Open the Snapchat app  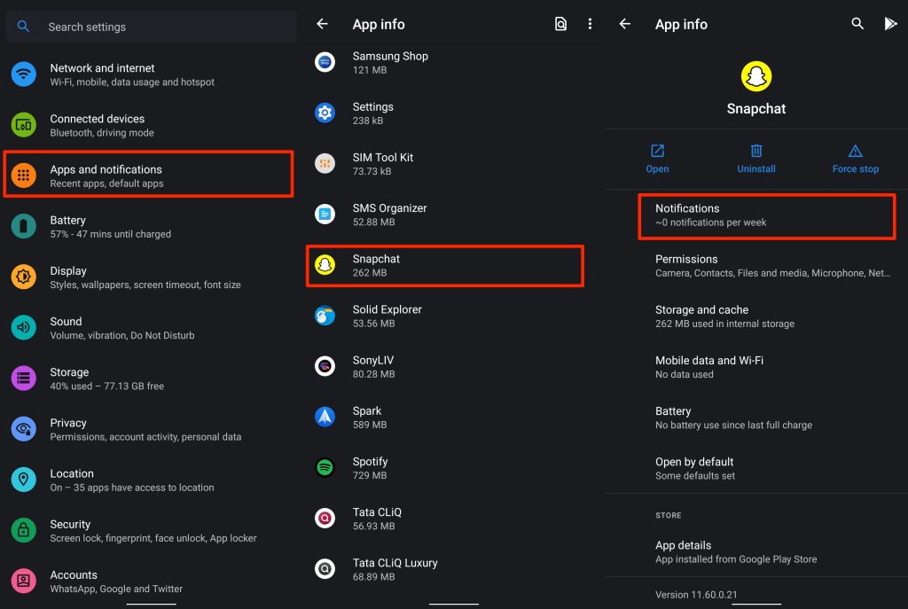coord(657,159)
